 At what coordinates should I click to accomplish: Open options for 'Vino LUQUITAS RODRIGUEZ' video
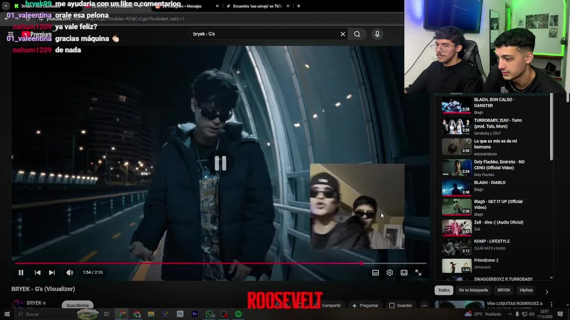(x=551, y=304)
